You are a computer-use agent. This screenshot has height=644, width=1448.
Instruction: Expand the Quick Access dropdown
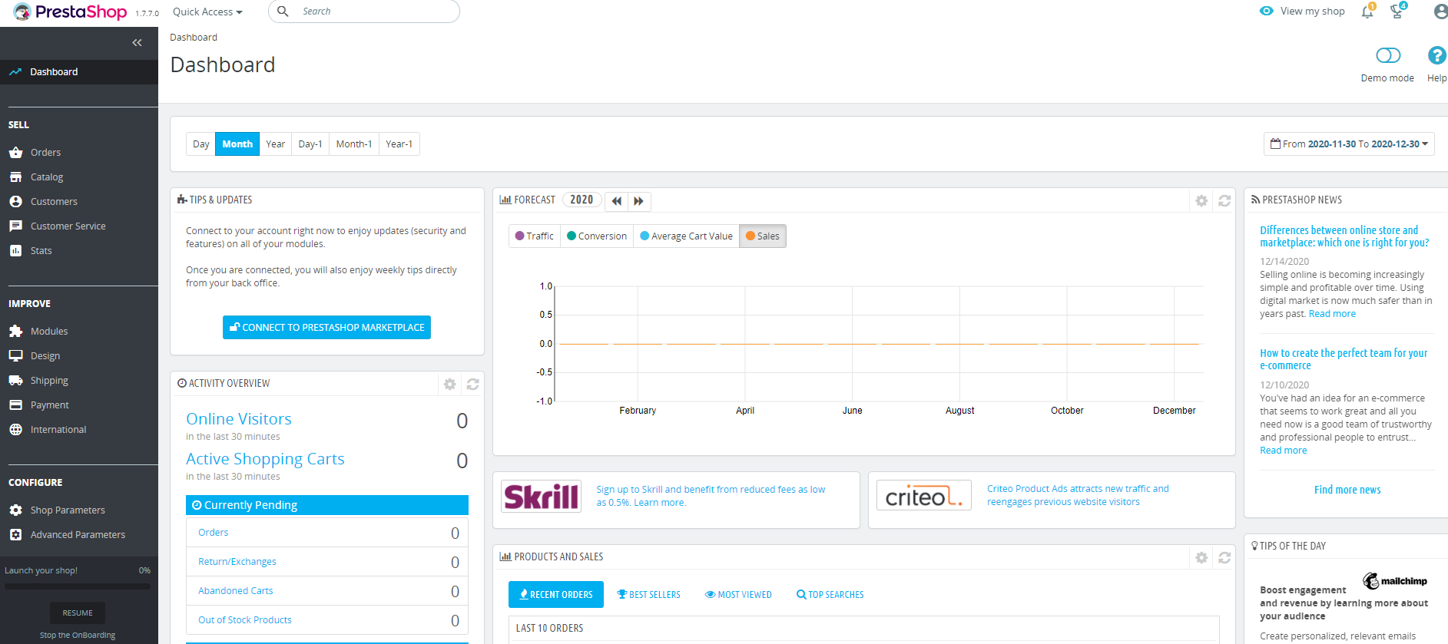pos(207,12)
